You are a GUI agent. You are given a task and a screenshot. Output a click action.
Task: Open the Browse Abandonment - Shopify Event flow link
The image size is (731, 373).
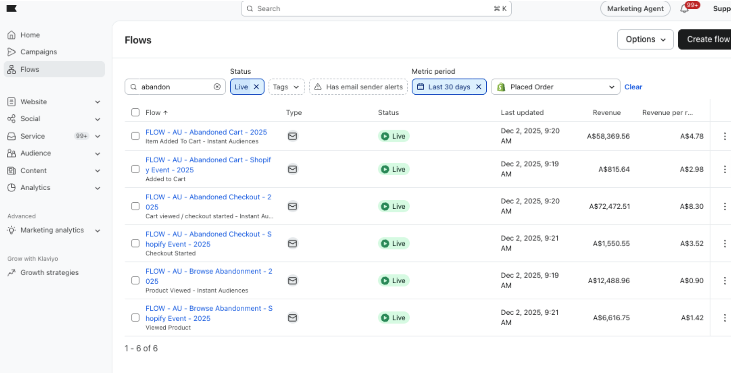tap(209, 314)
